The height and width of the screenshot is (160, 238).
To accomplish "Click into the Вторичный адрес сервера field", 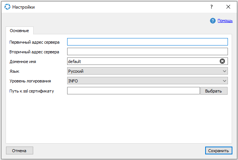I will [x=147, y=51].
